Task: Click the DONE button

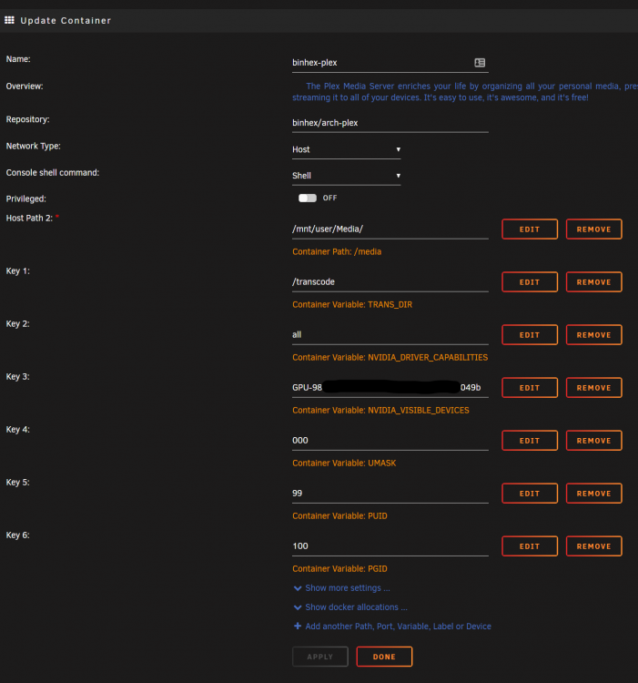Action: pyautogui.click(x=384, y=657)
